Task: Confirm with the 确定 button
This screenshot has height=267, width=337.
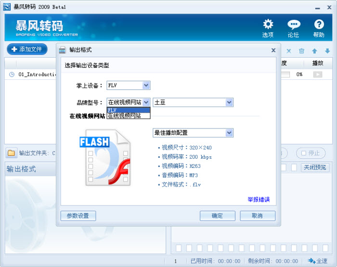Action: pos(217,216)
